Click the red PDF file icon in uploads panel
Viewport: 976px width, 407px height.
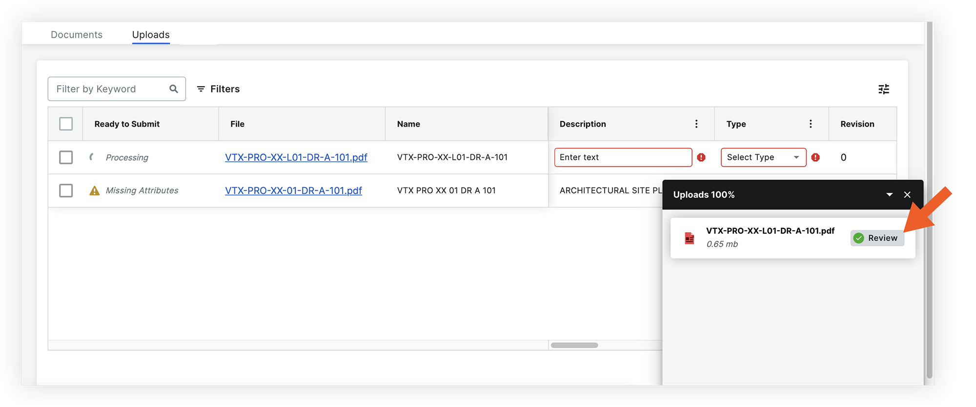coord(689,238)
